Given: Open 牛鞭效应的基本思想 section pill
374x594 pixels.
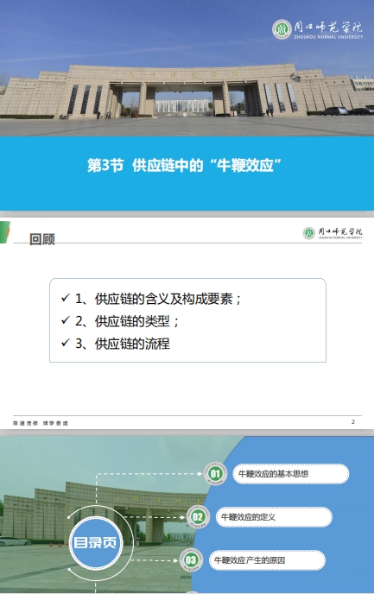Looking at the screenshot, I should (290, 474).
